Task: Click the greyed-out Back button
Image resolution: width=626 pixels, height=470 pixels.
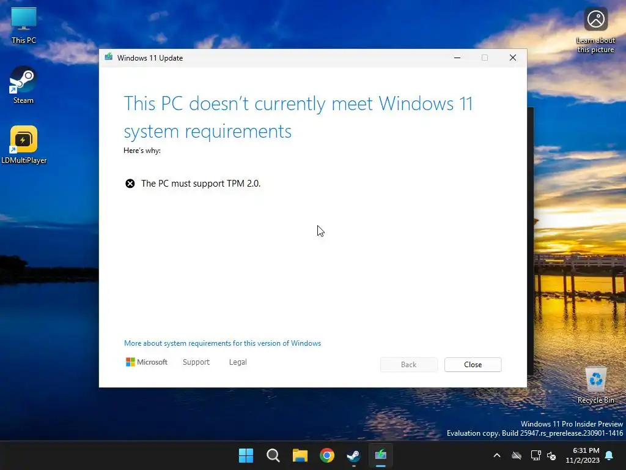Action: [409, 365]
